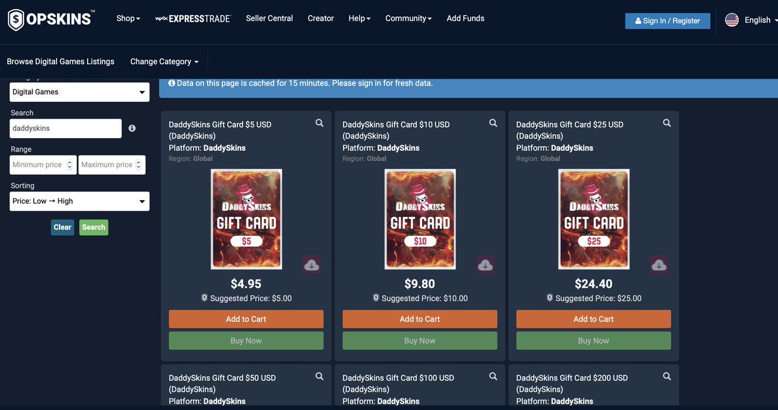Click the Clear filter button
This screenshot has height=410, width=778.
(62, 227)
